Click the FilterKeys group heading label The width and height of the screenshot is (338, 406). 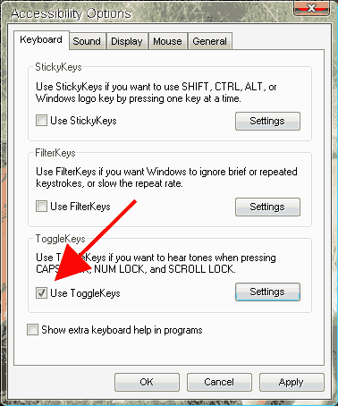coord(55,153)
